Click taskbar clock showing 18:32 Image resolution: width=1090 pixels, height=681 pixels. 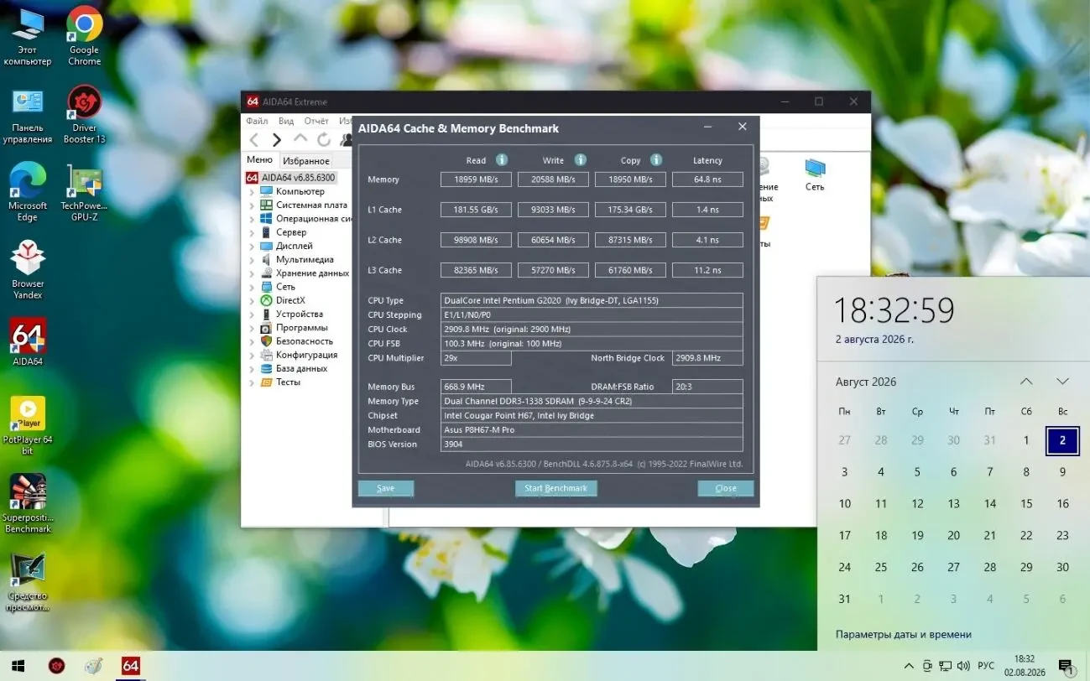point(1025,666)
